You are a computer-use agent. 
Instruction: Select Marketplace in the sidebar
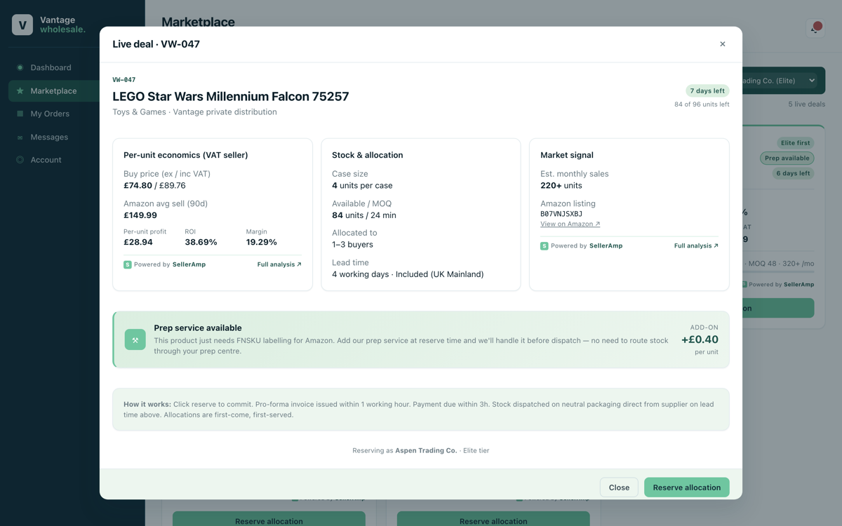click(53, 91)
